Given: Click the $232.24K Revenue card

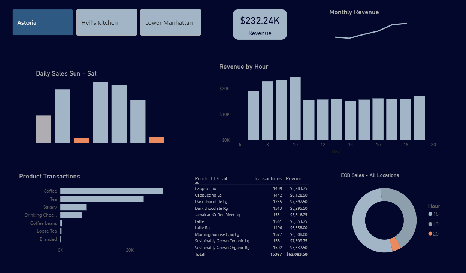Looking at the screenshot, I should click(x=260, y=25).
